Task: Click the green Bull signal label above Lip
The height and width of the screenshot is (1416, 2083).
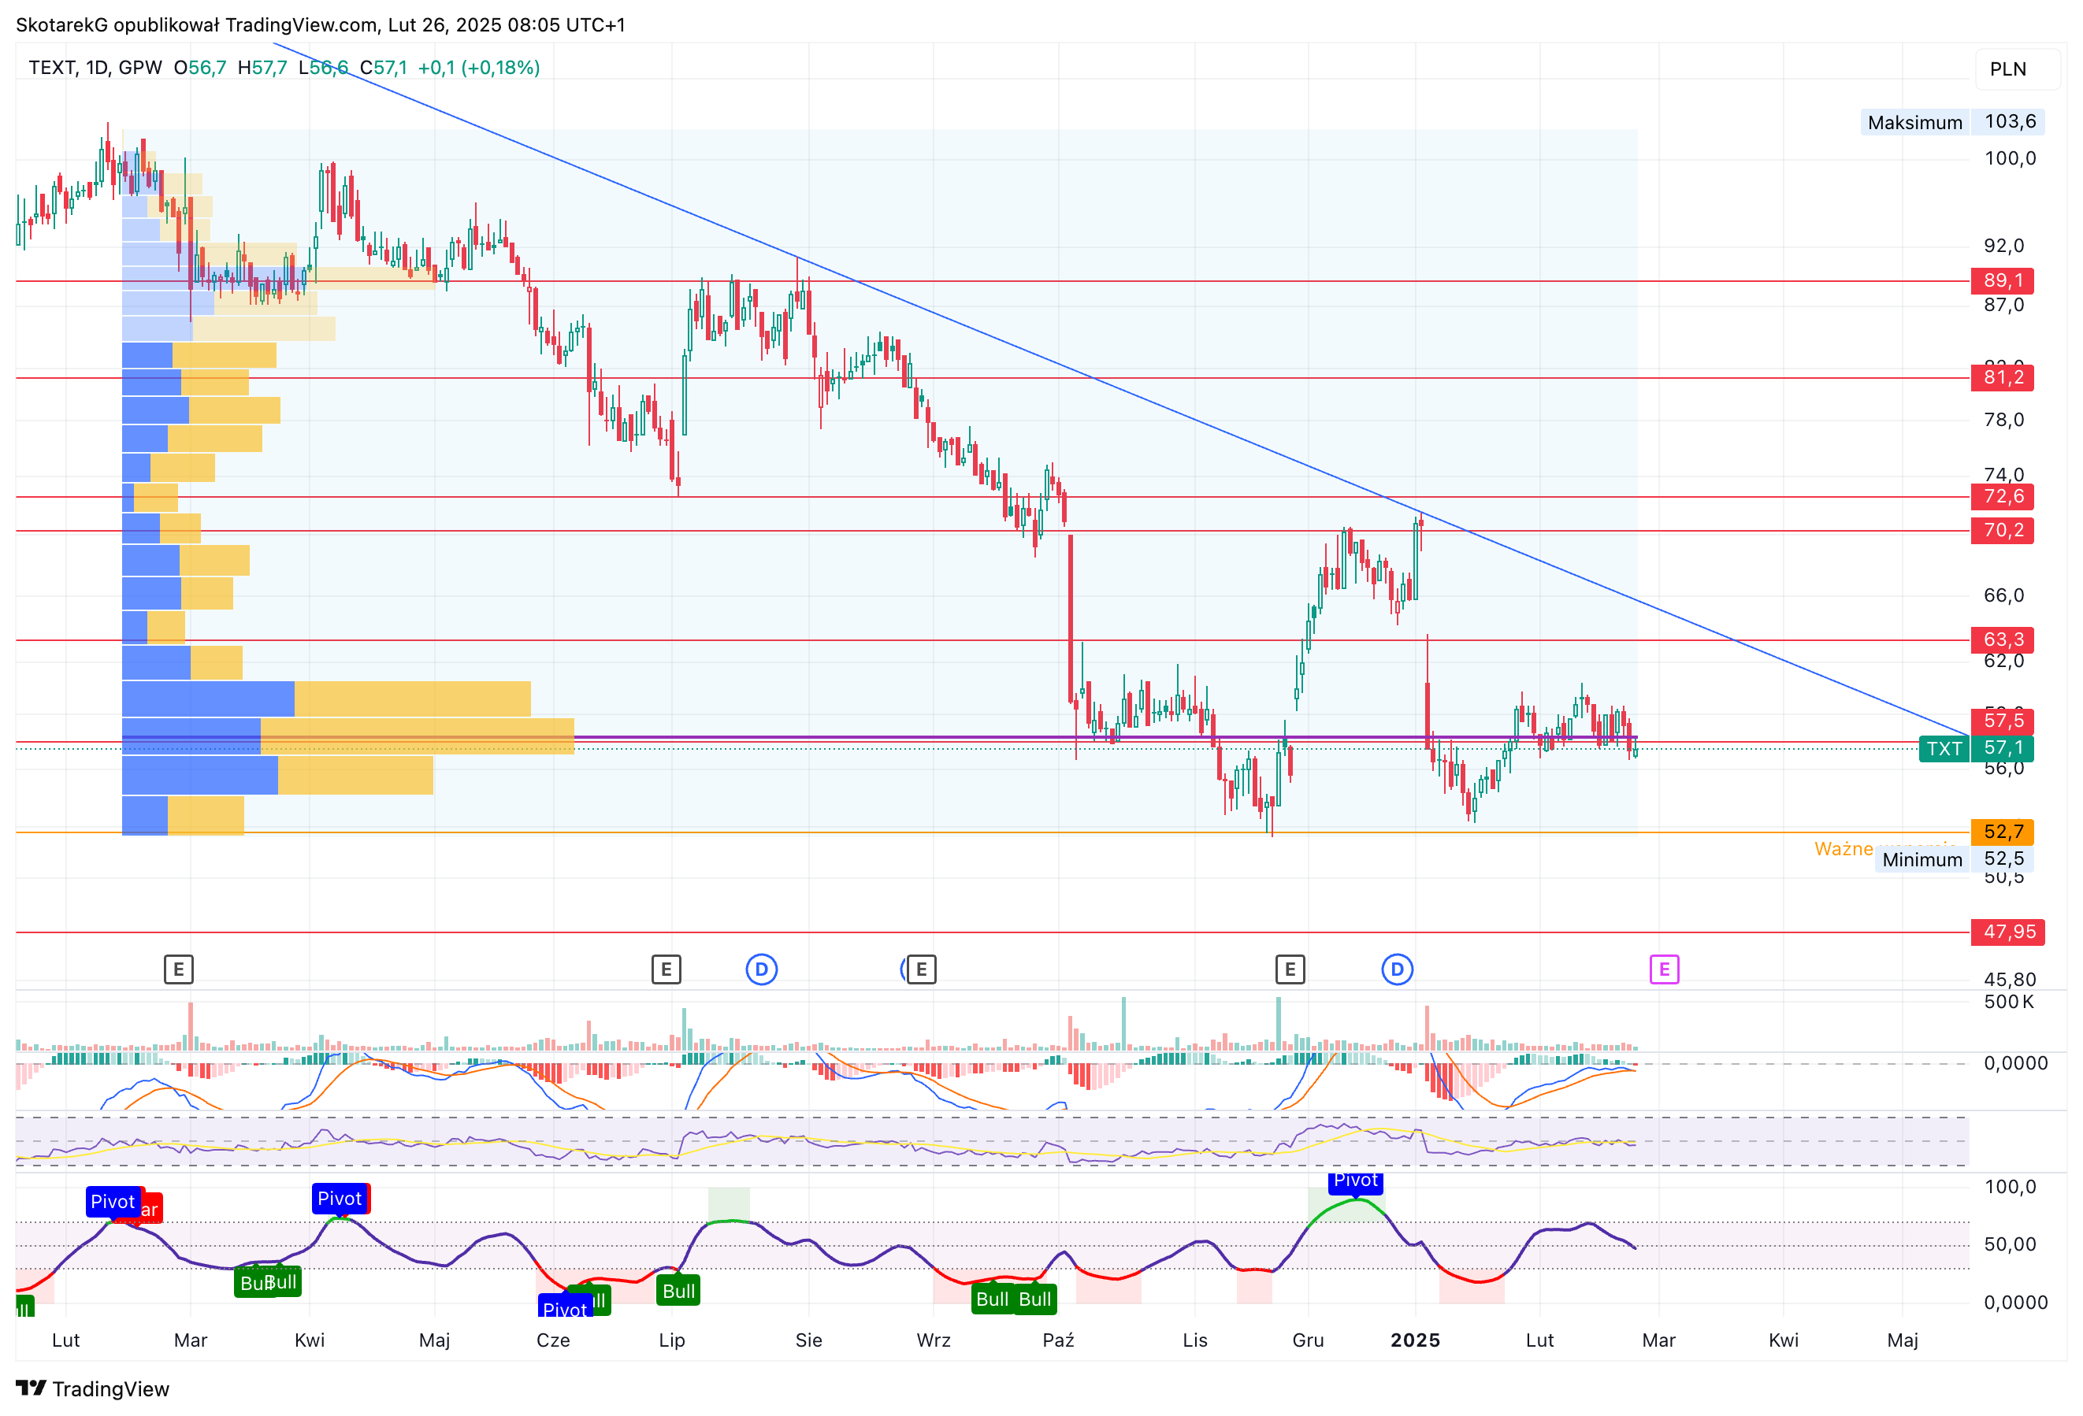Action: pyautogui.click(x=678, y=1291)
